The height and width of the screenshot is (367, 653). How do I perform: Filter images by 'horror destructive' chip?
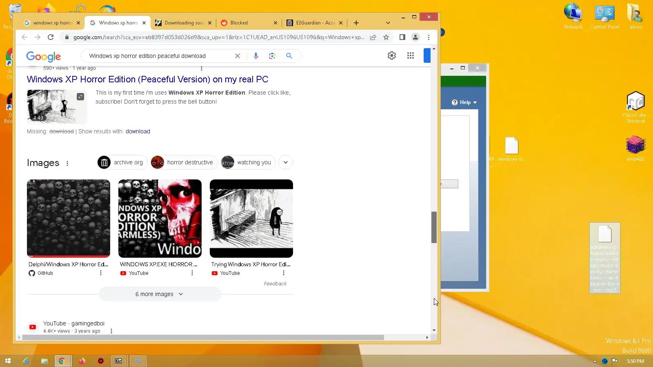[x=183, y=162]
